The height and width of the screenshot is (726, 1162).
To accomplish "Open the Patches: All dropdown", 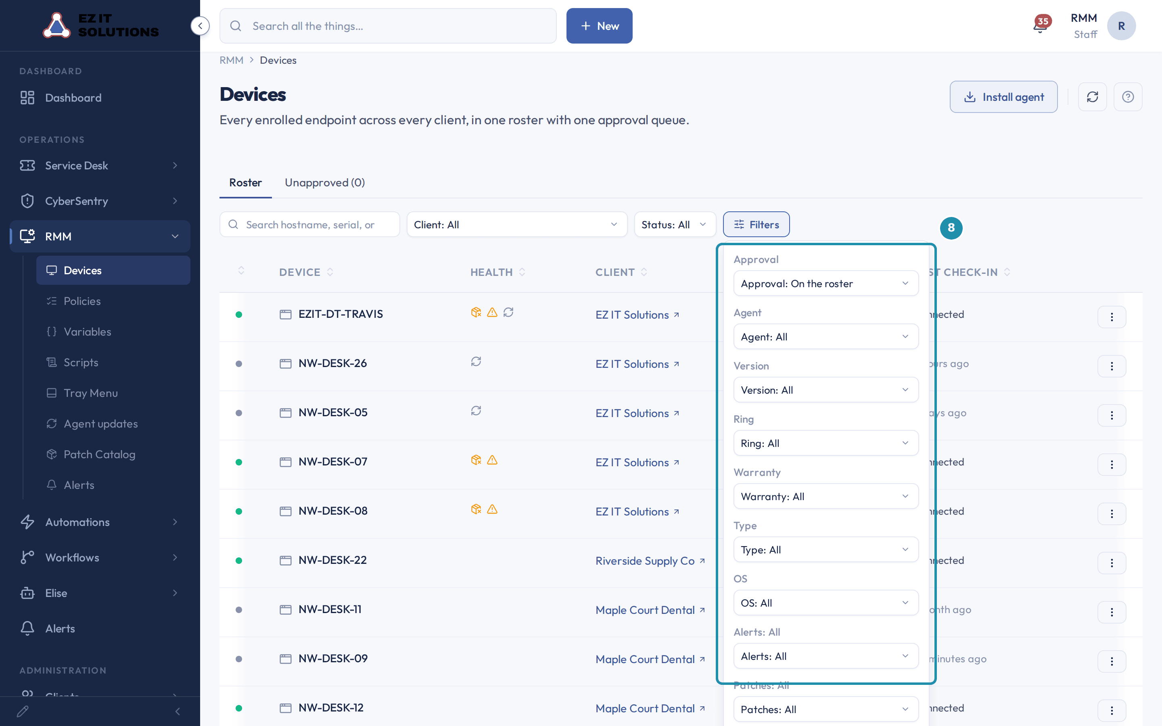I will 826,710.
